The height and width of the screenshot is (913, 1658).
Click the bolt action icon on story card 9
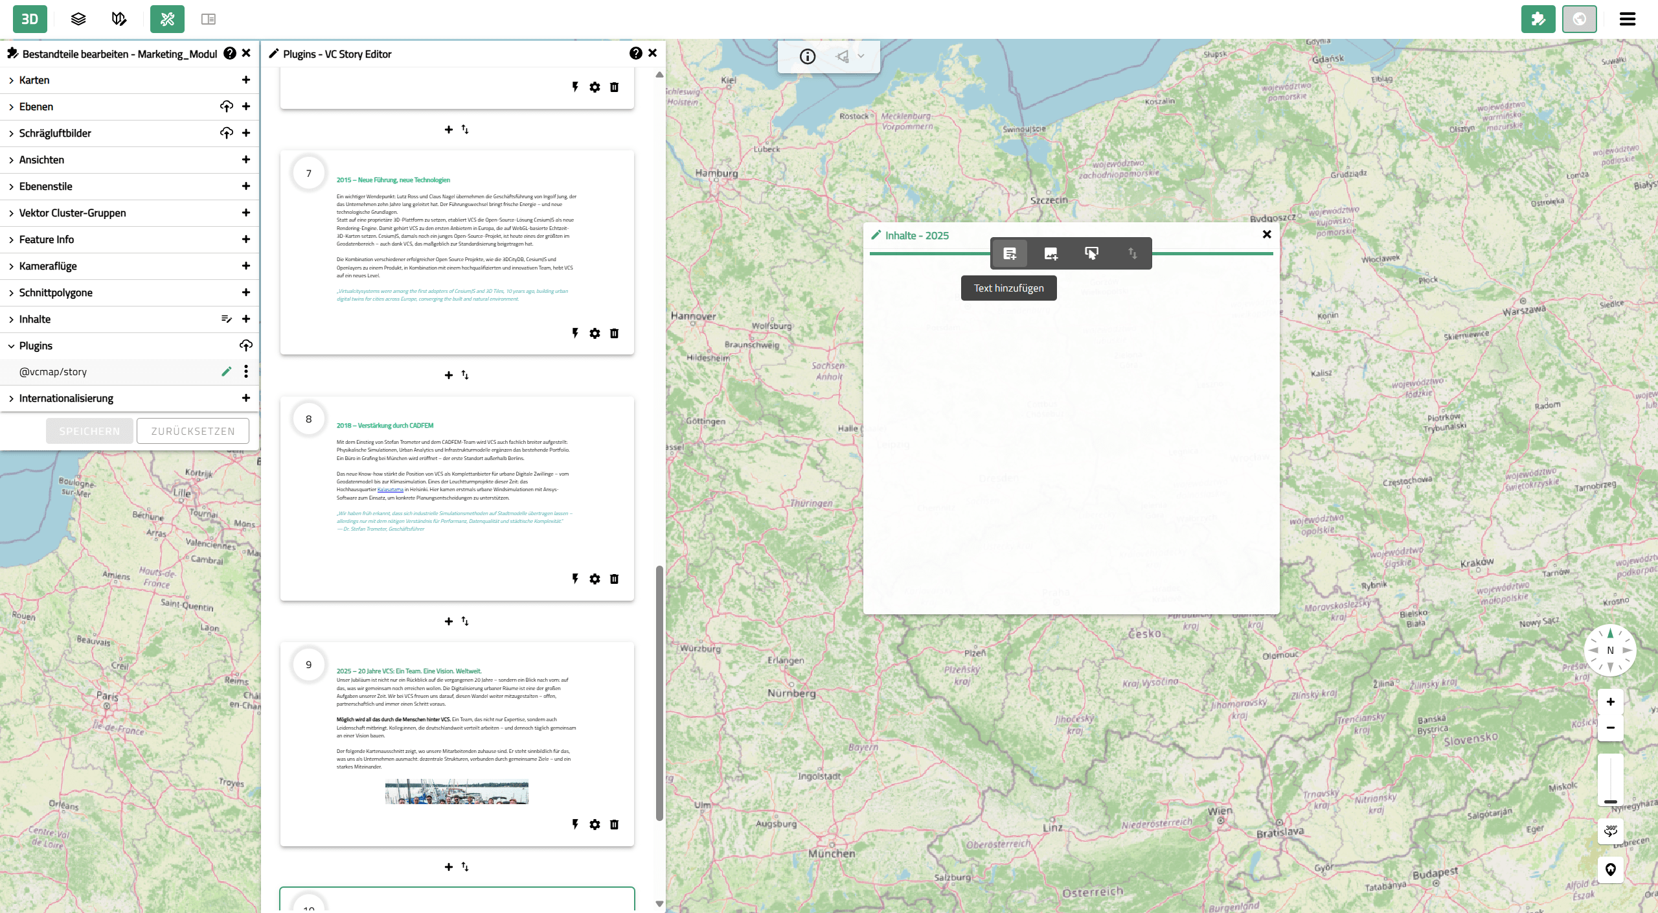pyautogui.click(x=575, y=824)
